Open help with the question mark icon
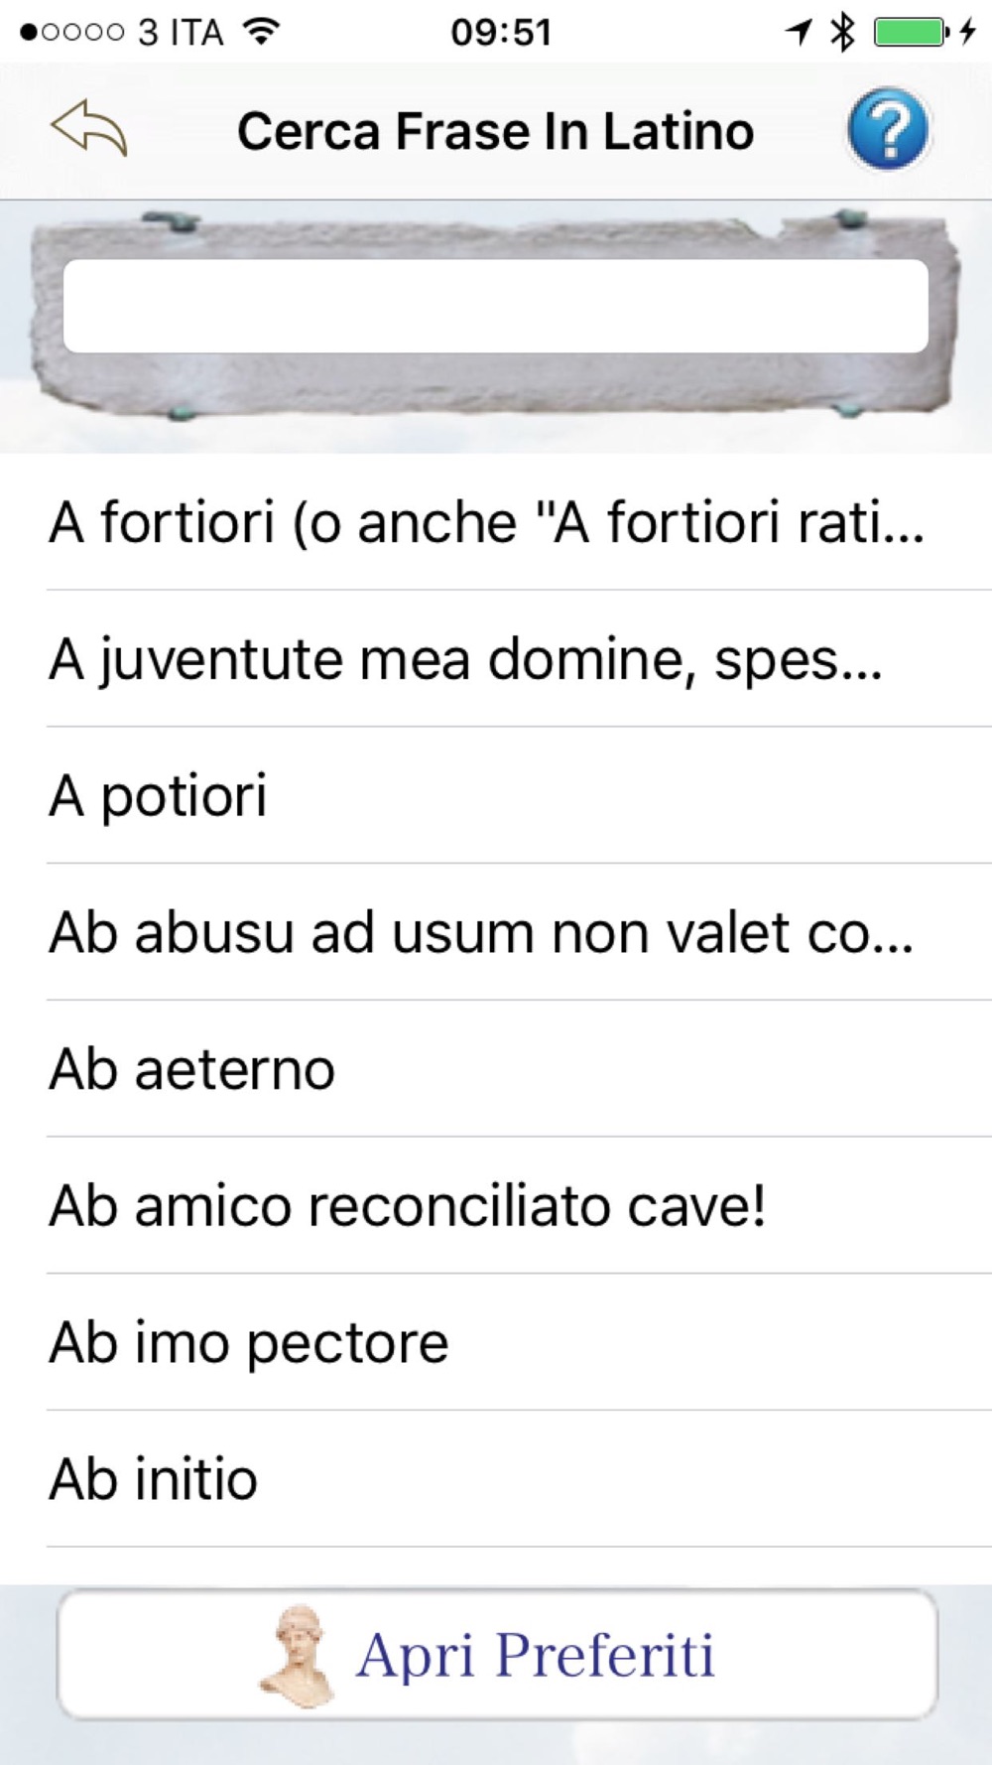Image resolution: width=992 pixels, height=1765 pixels. point(888,130)
